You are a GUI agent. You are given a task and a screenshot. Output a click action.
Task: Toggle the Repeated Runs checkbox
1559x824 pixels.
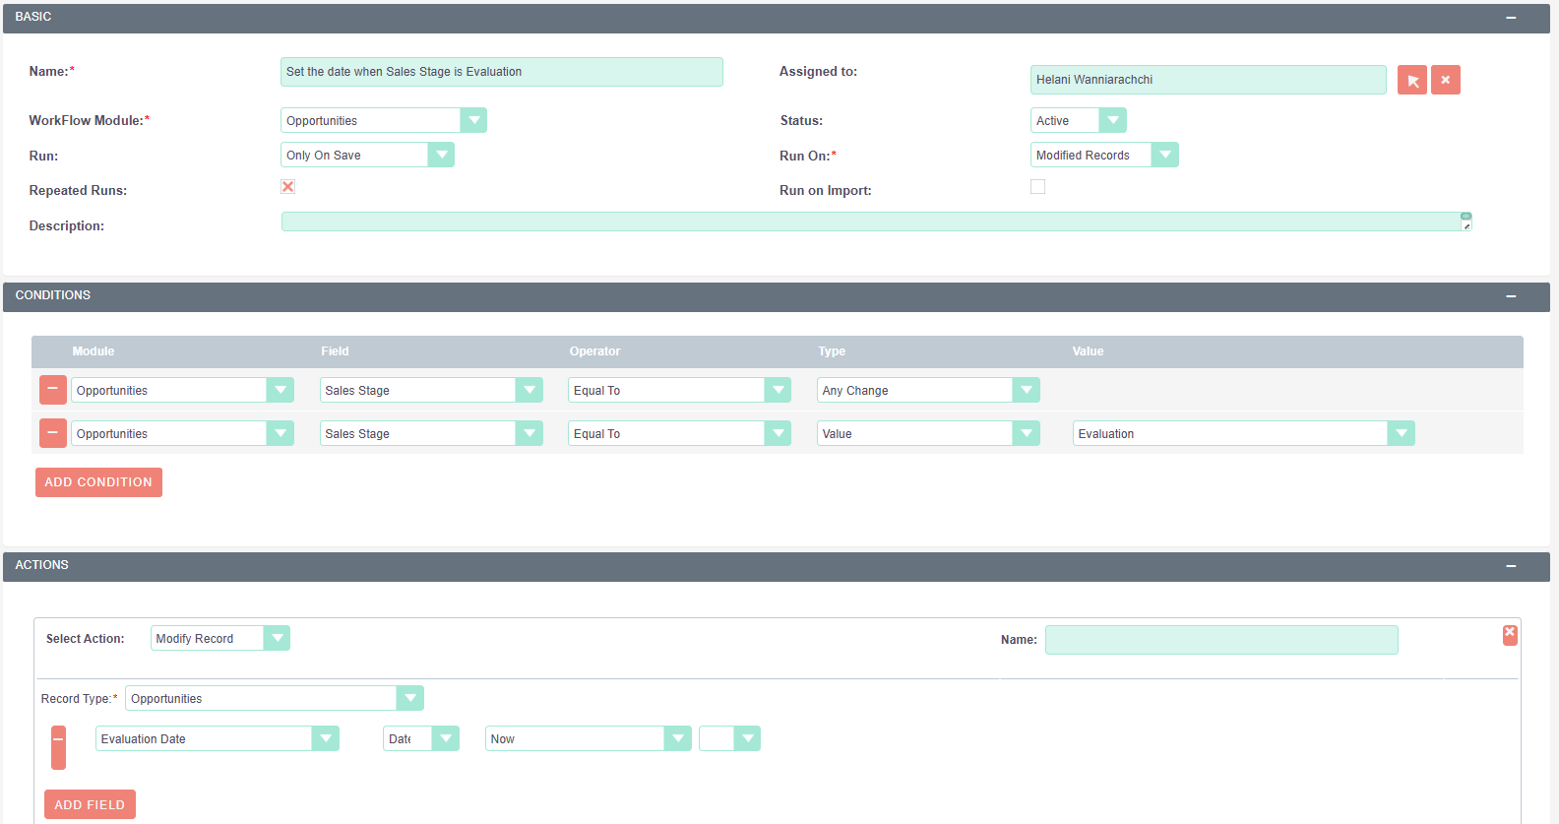287,187
